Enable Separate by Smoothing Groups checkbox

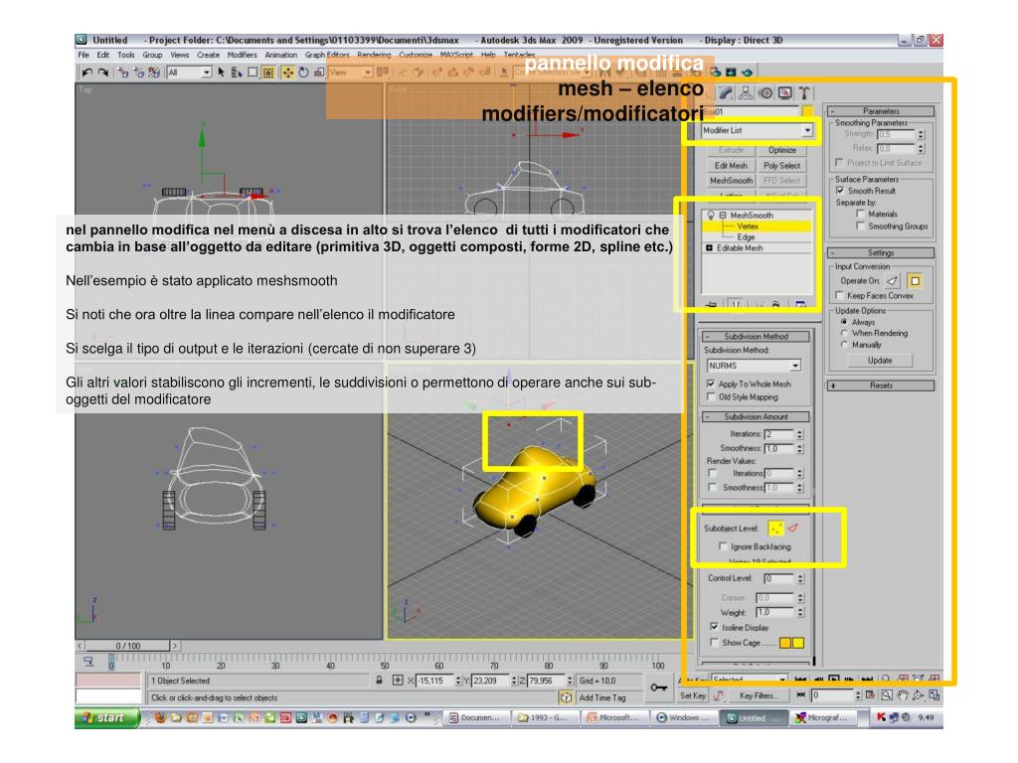[x=860, y=226]
